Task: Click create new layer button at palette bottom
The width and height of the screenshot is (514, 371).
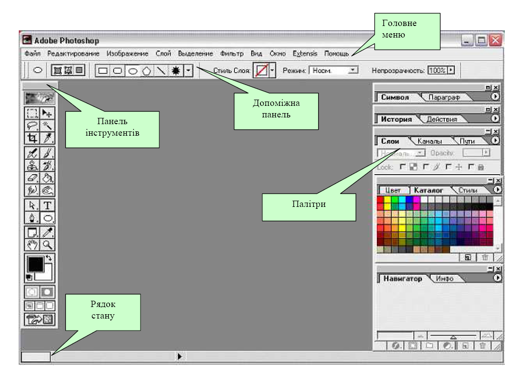Action: 465,345
